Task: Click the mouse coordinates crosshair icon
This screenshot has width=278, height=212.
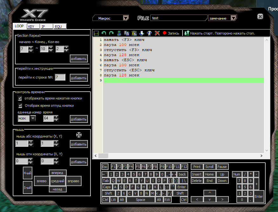Action: tap(79, 135)
